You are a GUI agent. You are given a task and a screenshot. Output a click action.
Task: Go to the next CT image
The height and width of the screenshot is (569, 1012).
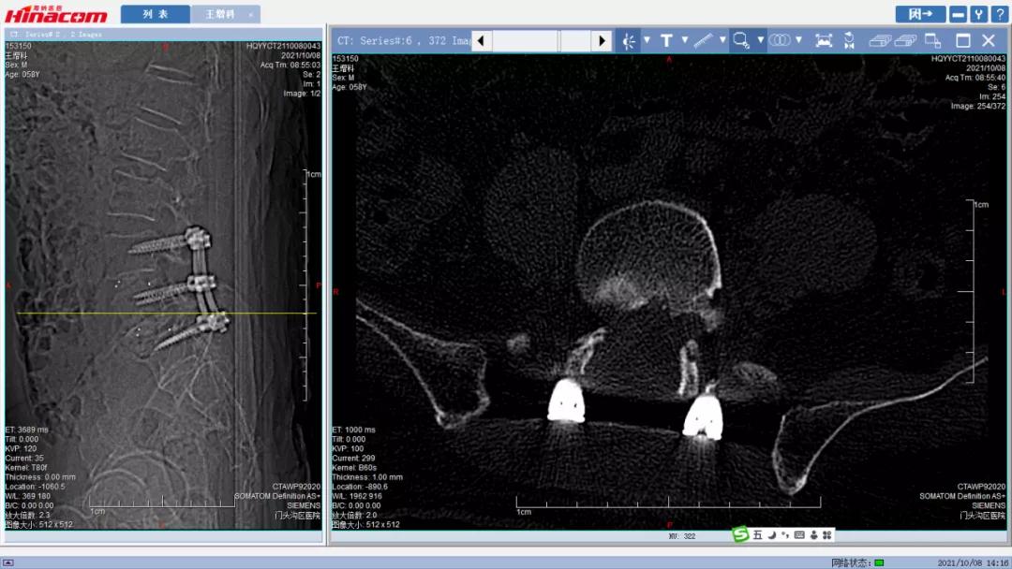coord(602,40)
